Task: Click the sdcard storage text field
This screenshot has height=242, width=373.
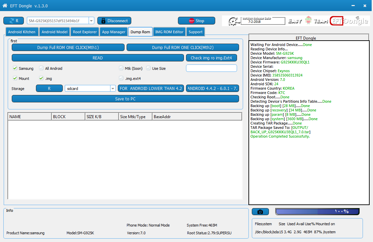Action: pos(88,88)
